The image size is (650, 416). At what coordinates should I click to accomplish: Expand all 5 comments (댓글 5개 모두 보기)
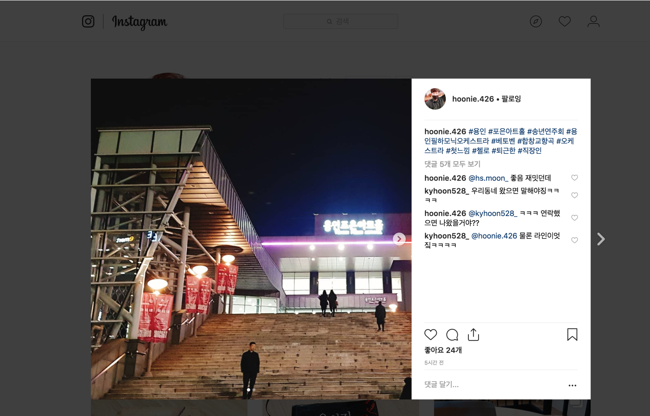point(452,164)
